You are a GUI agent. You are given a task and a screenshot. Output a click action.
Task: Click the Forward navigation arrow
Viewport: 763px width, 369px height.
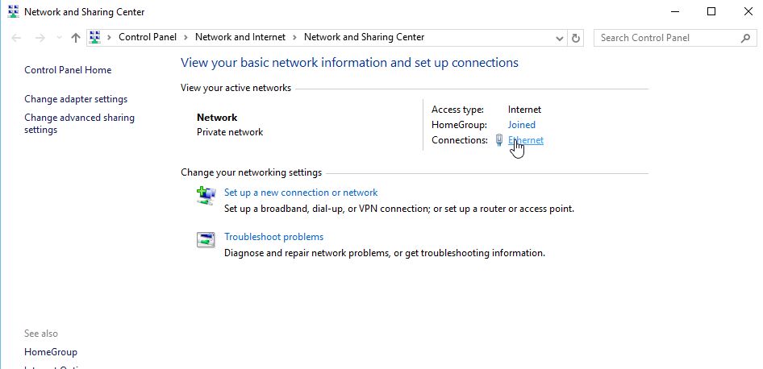pos(39,38)
